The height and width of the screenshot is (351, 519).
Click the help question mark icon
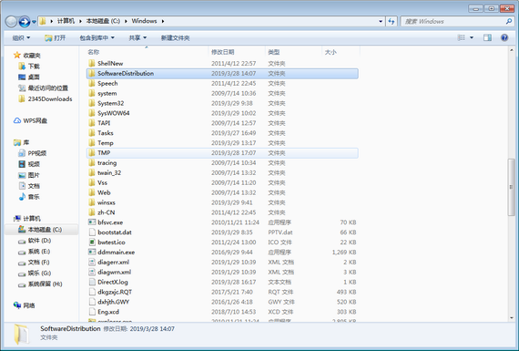[x=504, y=37]
